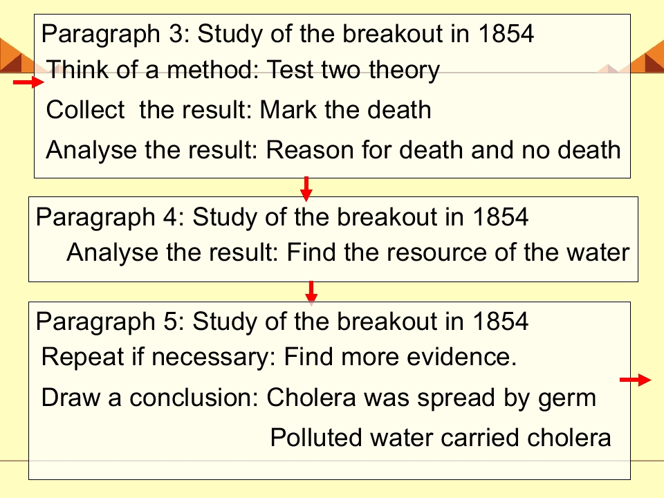Click the '1854' year in Paragraph 4 heading
The width and height of the screenshot is (664, 498).
[x=501, y=216]
